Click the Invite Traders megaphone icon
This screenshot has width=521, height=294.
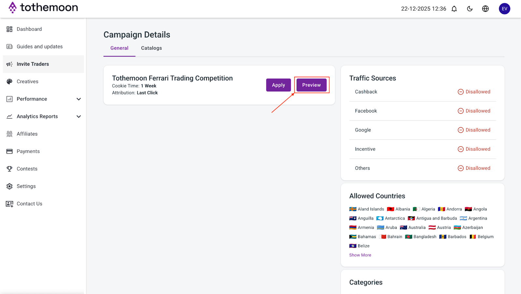coord(9,64)
